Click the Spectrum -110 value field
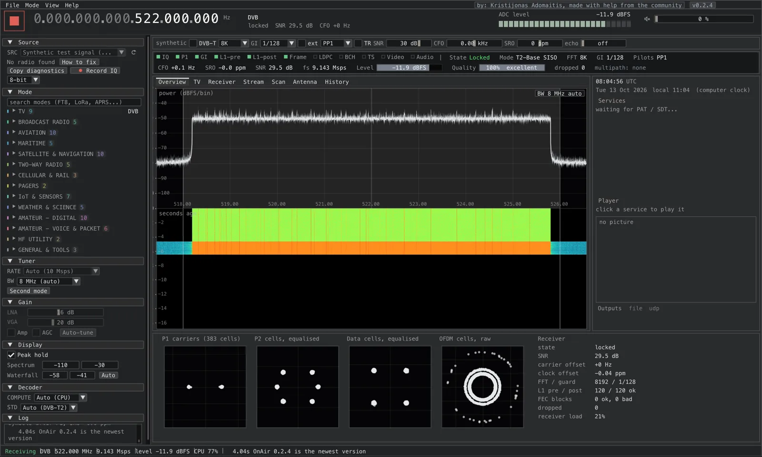 [x=60, y=365]
